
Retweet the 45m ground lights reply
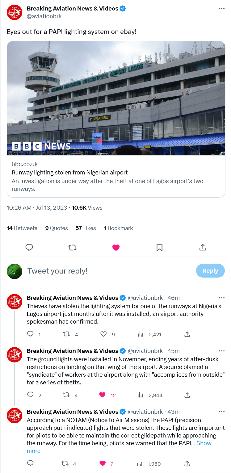[66, 395]
